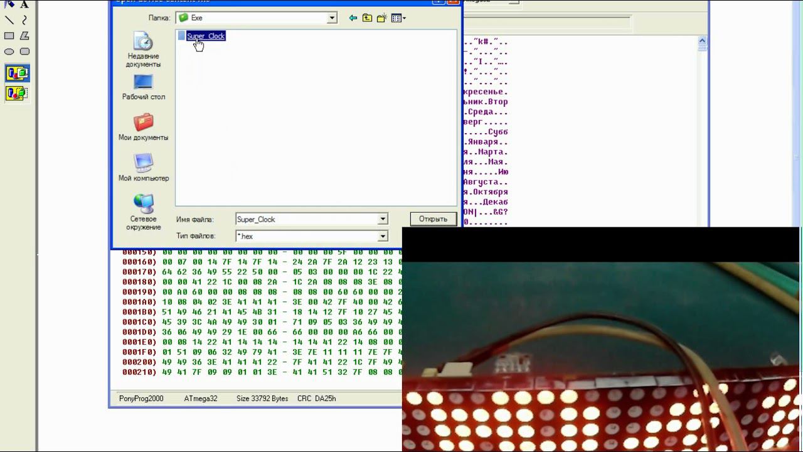Image resolution: width=803 pixels, height=452 pixels.
Task: Click the ASCII text '.Января..'
Action: pyautogui.click(x=486, y=142)
